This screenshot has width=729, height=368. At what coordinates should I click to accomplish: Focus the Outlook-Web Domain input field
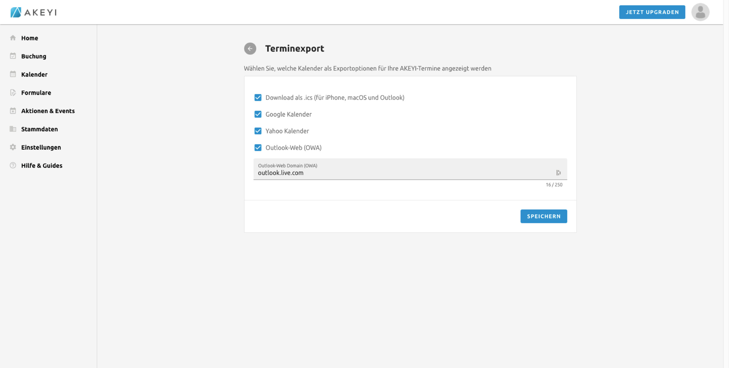click(x=399, y=173)
